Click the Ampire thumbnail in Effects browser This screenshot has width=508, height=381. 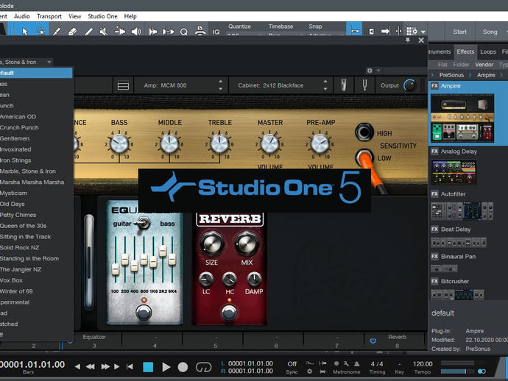pos(462,118)
